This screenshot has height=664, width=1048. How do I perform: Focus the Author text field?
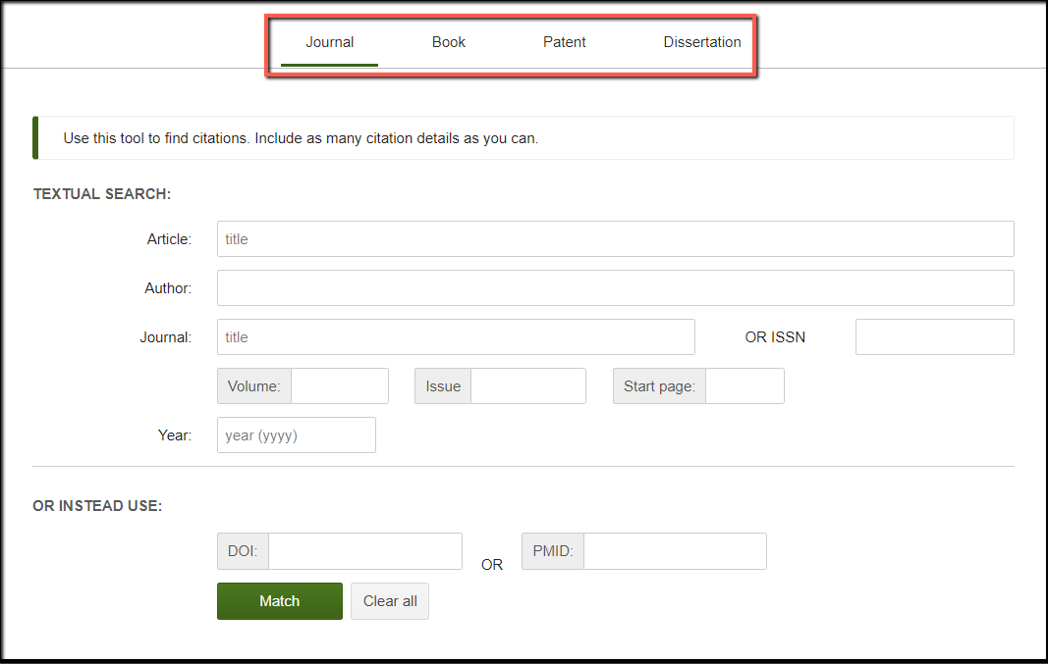616,287
